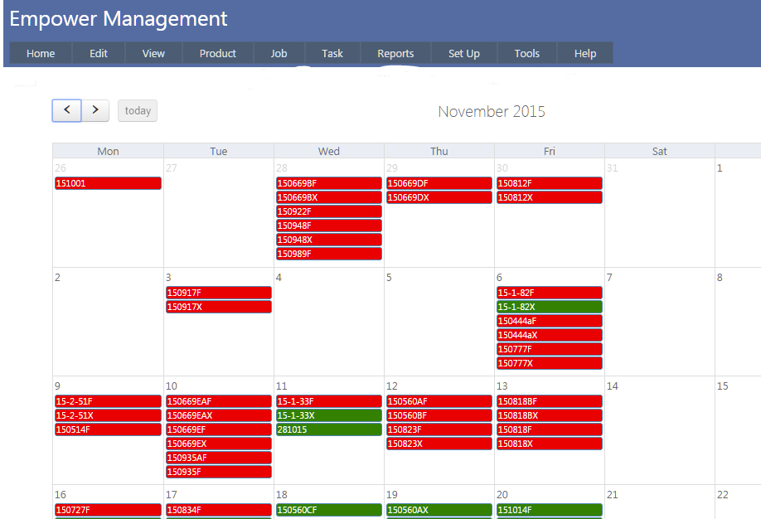Screen dimensions: 761x519
Task: Open the Product menu
Action: [x=218, y=53]
